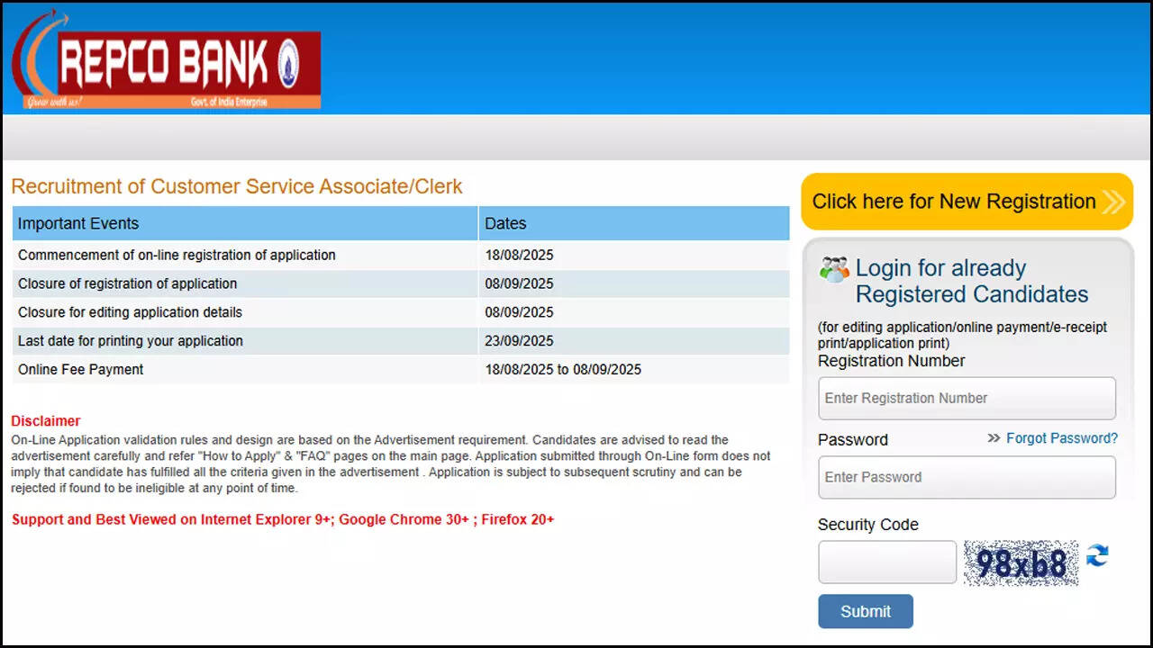
Task: Click the red Disclaimer heading
Action: (46, 420)
